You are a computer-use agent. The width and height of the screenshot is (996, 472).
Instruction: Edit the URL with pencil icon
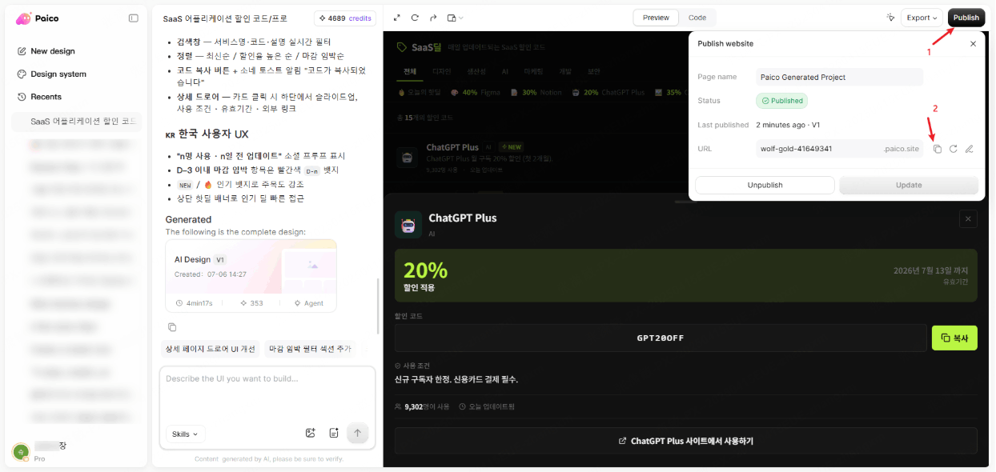(970, 149)
